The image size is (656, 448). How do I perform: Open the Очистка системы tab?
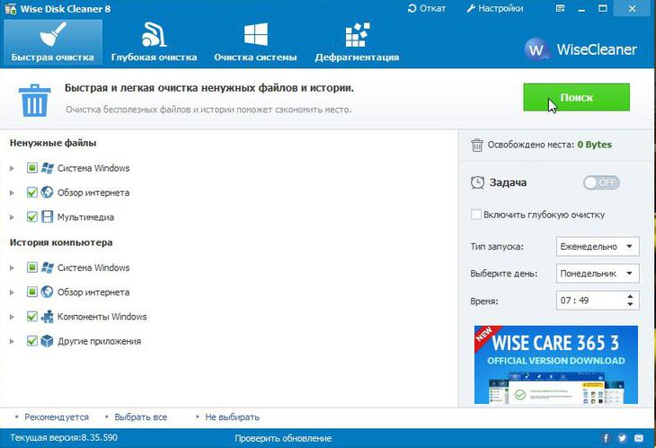click(255, 42)
